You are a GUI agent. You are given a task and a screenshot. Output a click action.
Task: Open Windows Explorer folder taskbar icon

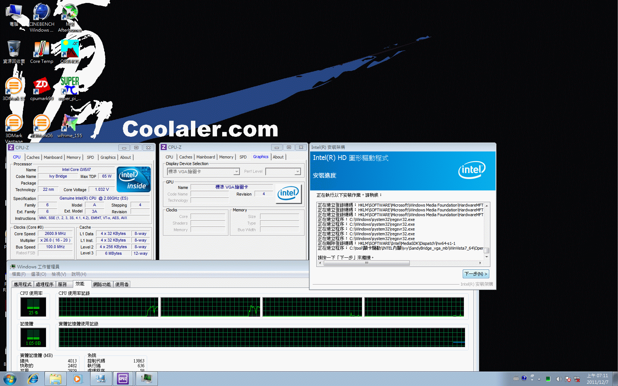click(56, 378)
